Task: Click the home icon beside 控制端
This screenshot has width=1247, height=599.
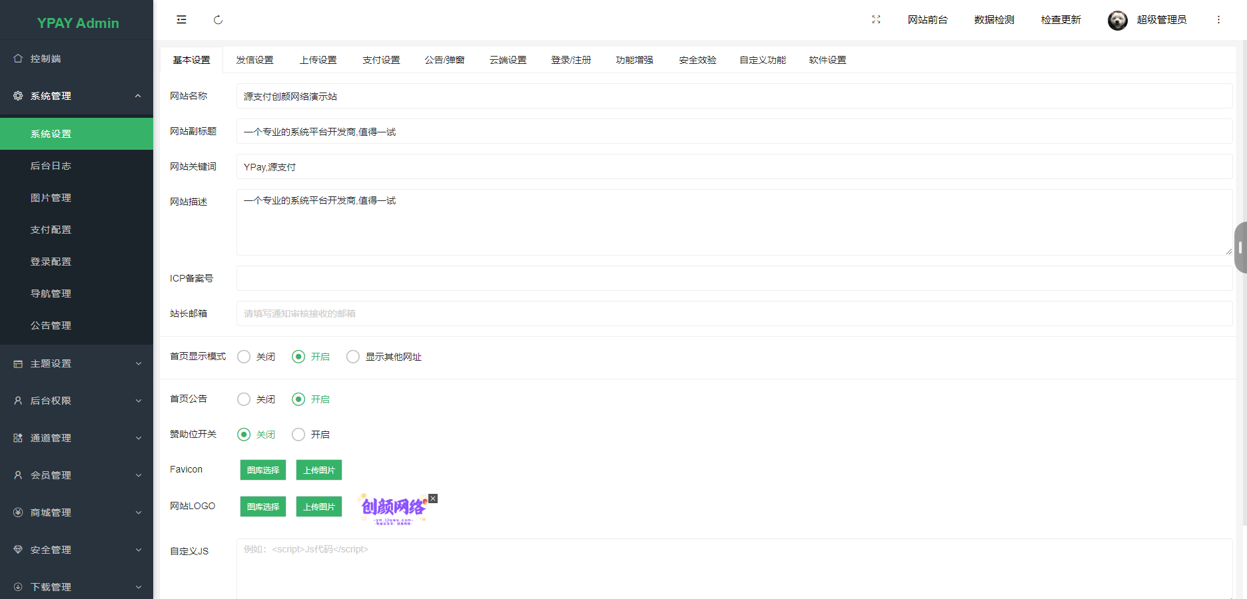Action: [18, 59]
